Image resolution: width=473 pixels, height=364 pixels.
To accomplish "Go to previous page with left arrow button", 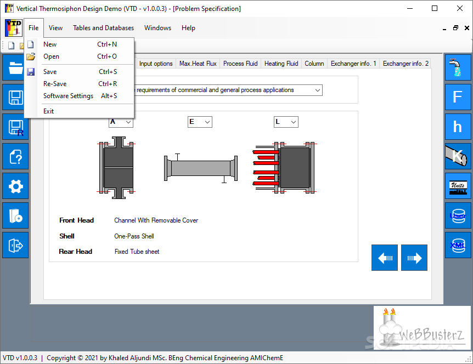I will (x=385, y=258).
